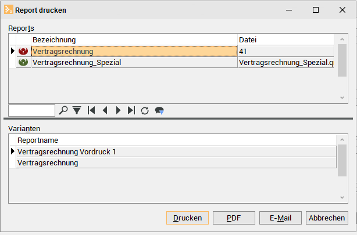Click red icon beside Vertragsrechnung

pyautogui.click(x=23, y=51)
